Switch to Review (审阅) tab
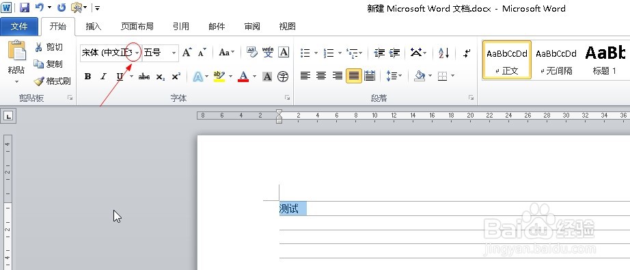 252,27
